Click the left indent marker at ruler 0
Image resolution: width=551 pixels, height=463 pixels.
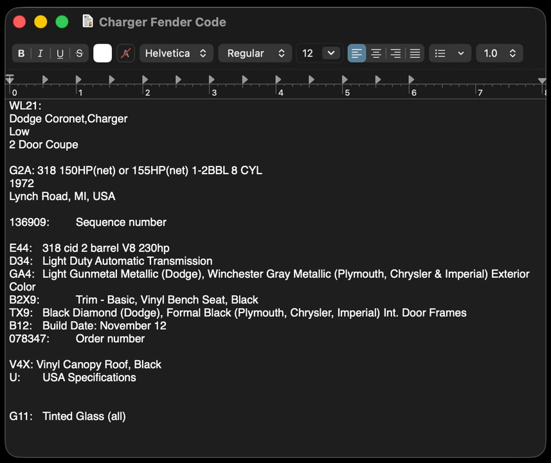click(10, 80)
